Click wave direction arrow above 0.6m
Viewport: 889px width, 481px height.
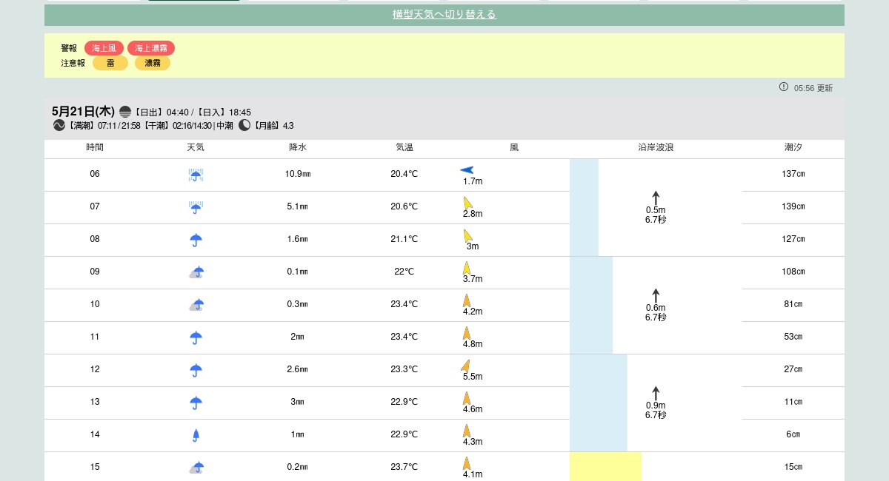click(656, 295)
